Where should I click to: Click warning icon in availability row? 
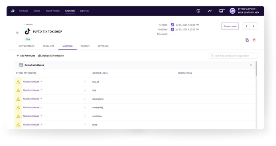coord(18,107)
